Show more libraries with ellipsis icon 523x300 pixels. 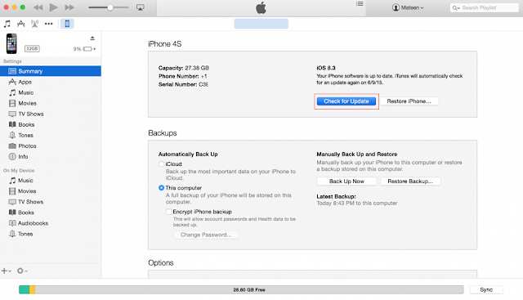tap(49, 24)
